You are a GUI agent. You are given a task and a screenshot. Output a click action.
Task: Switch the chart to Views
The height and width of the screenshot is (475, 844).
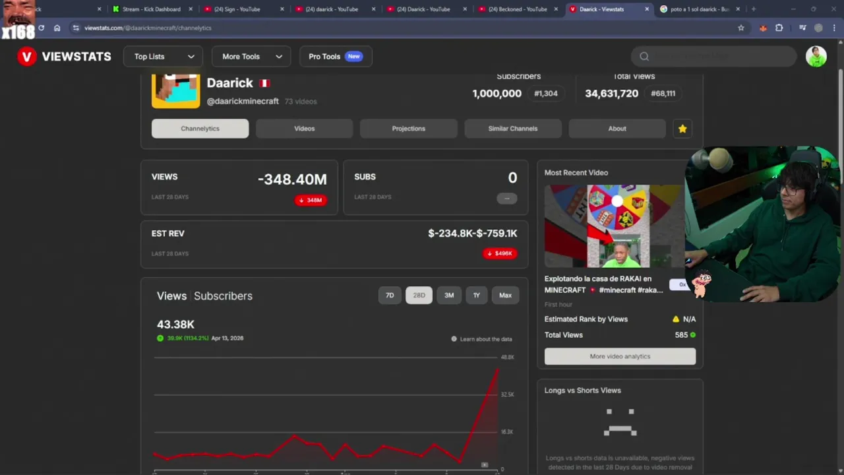(171, 296)
